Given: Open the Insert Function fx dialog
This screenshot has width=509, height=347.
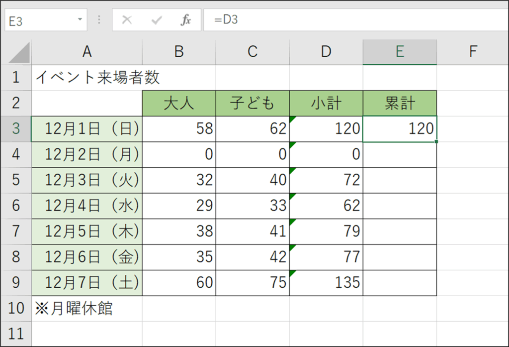Looking at the screenshot, I should click(185, 20).
